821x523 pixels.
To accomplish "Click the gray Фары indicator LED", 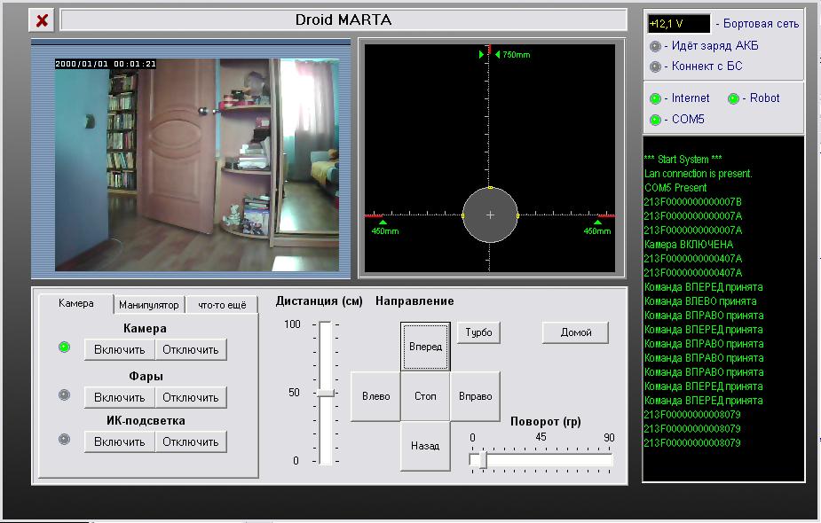I will click(x=64, y=395).
